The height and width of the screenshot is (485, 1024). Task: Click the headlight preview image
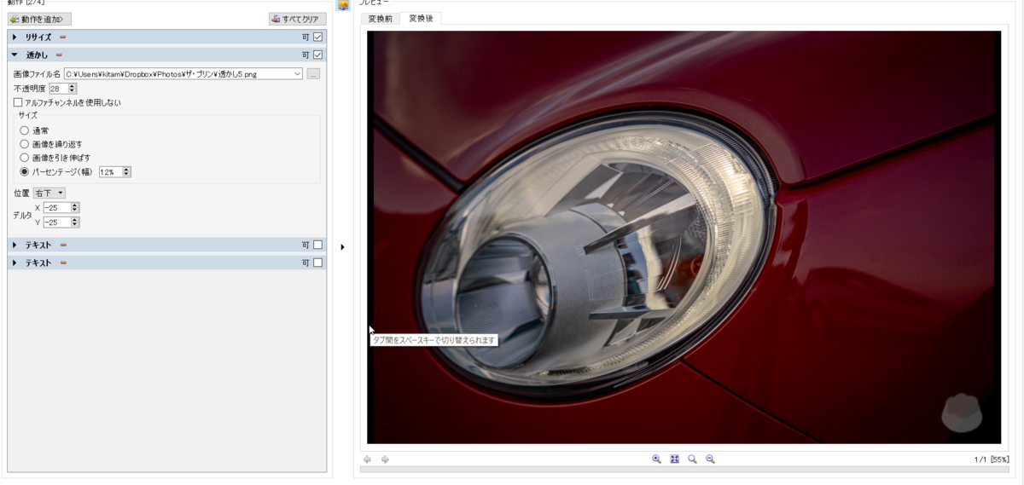[x=684, y=237]
